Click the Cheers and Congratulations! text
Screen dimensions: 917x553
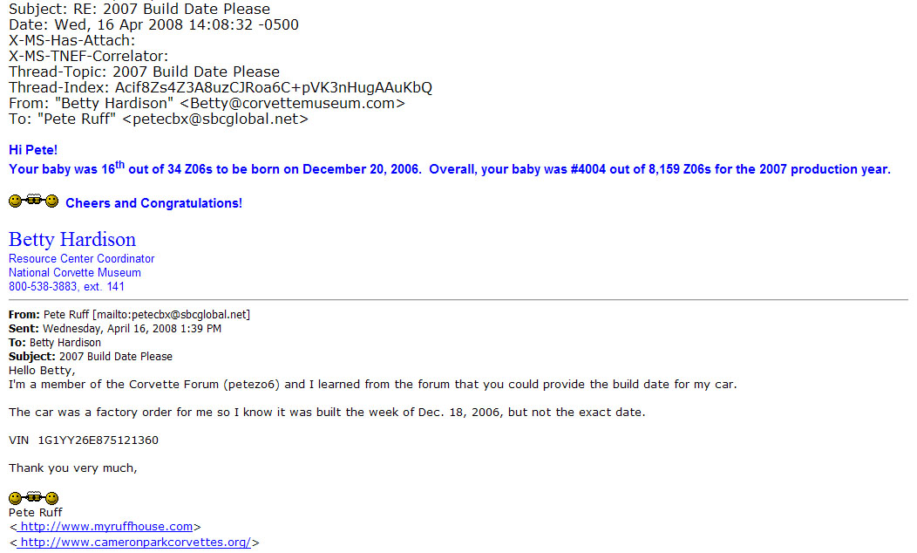153,203
